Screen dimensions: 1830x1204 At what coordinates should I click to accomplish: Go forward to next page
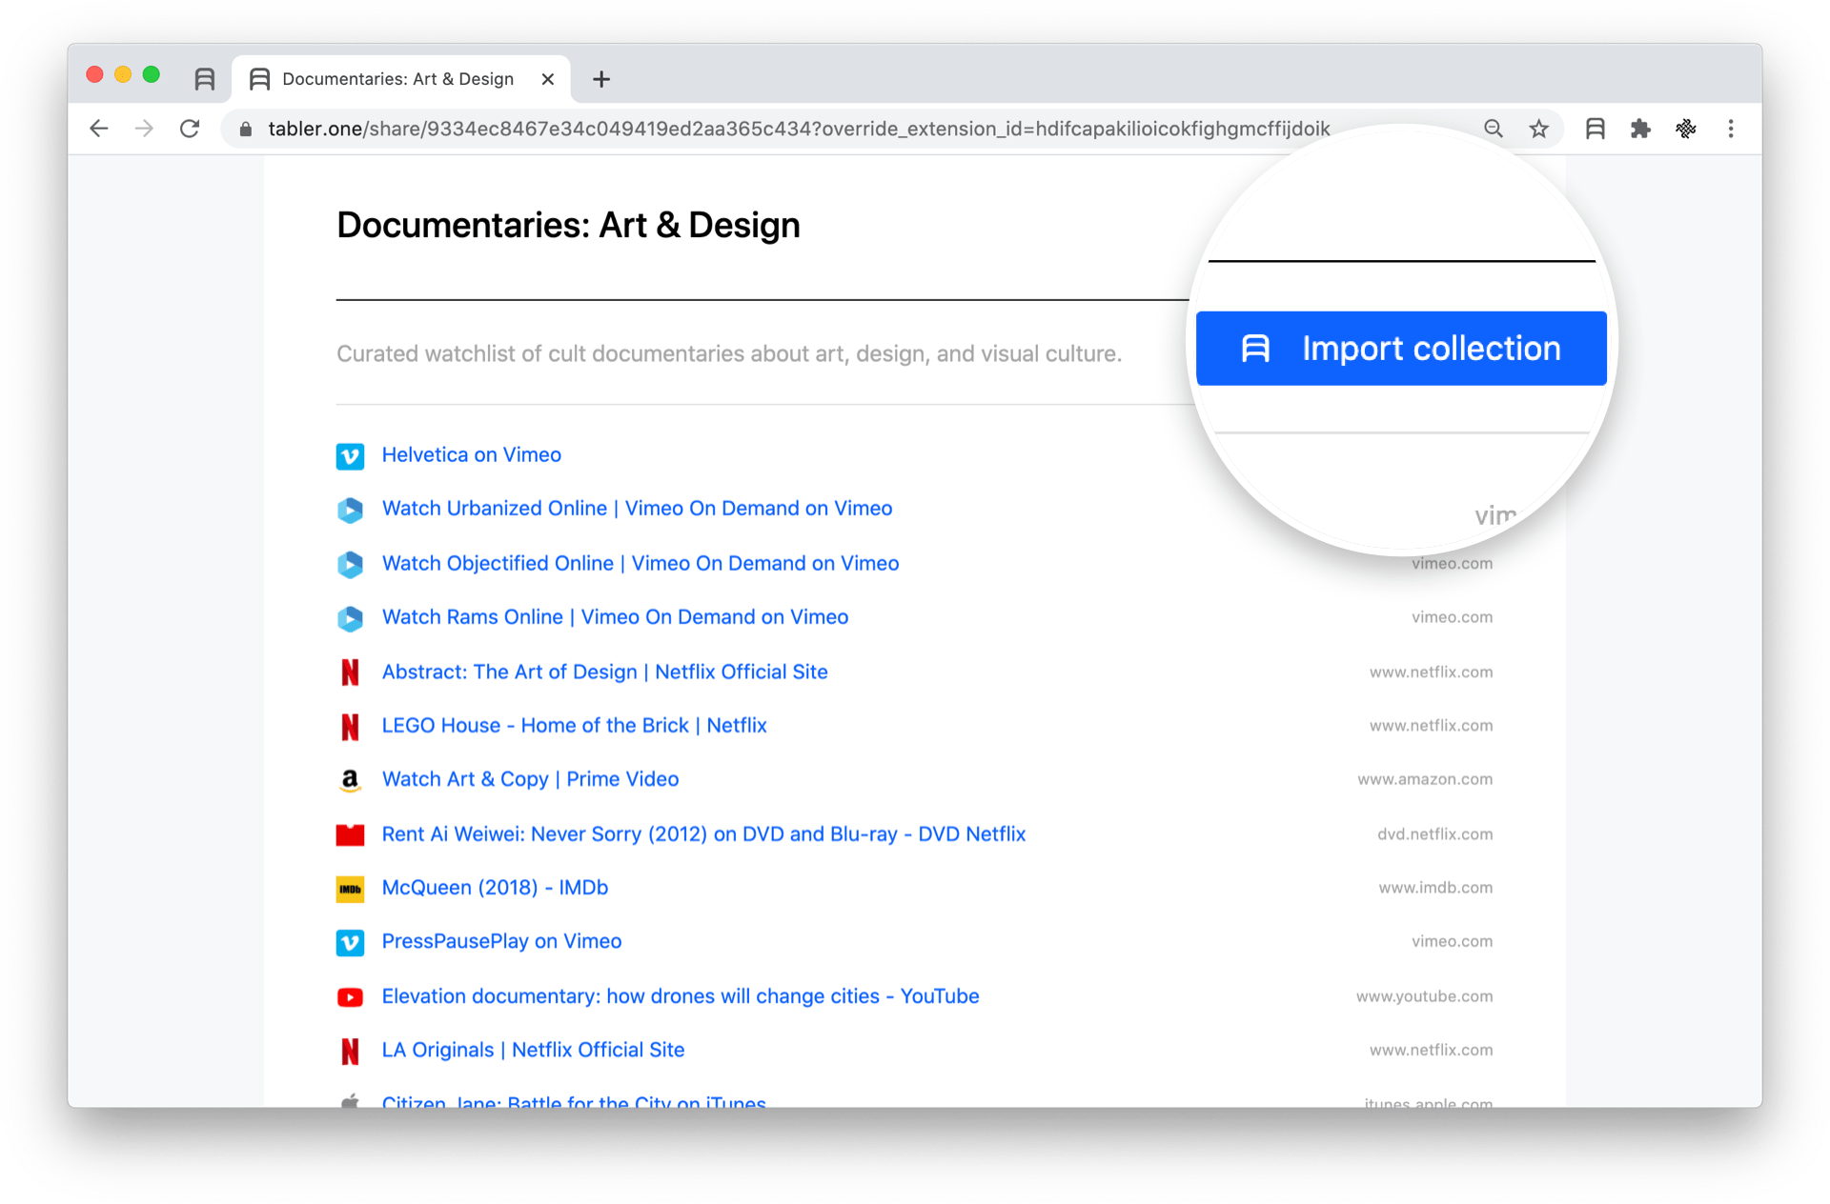tap(144, 129)
